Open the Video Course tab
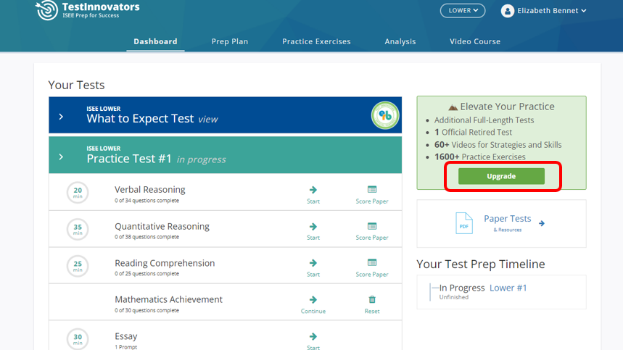Image resolution: width=623 pixels, height=350 pixels. point(475,41)
